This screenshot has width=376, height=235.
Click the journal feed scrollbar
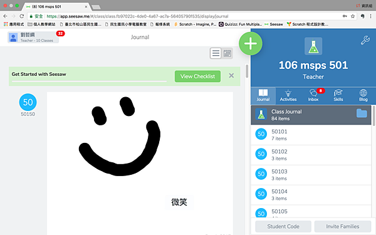point(247,71)
